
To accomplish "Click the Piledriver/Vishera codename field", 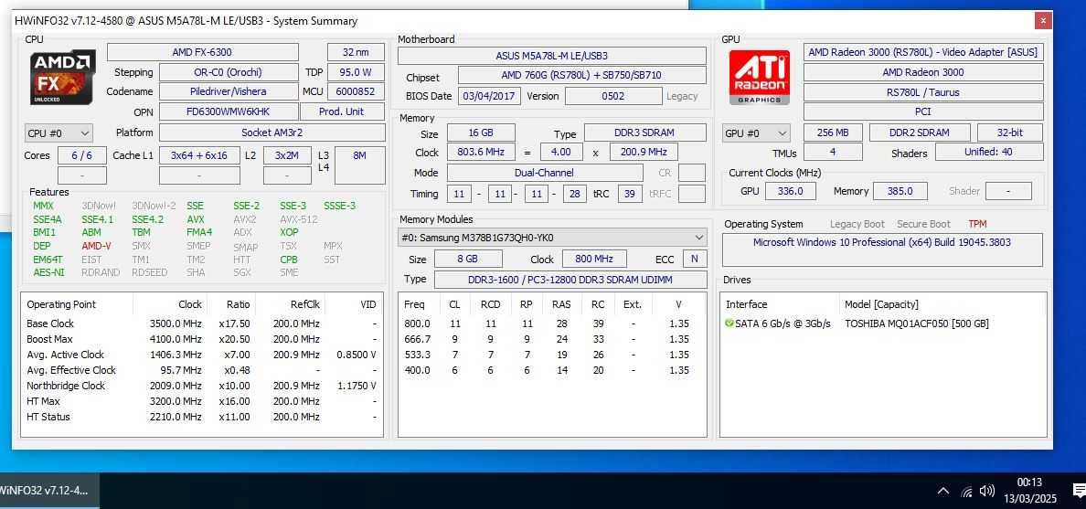I will tap(228, 91).
